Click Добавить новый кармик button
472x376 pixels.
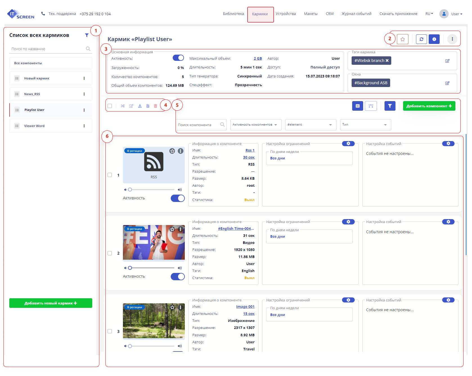(51, 303)
